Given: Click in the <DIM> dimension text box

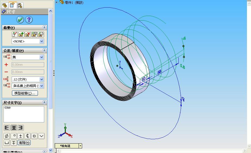Looking at the screenshot, I should tap(24, 114).
